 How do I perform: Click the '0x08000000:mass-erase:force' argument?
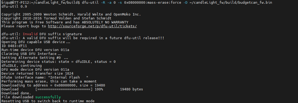coord(153,2)
